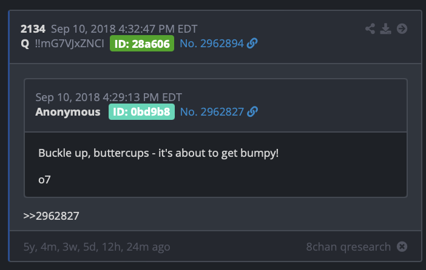Click the share icon on post 2134

pyautogui.click(x=370, y=28)
